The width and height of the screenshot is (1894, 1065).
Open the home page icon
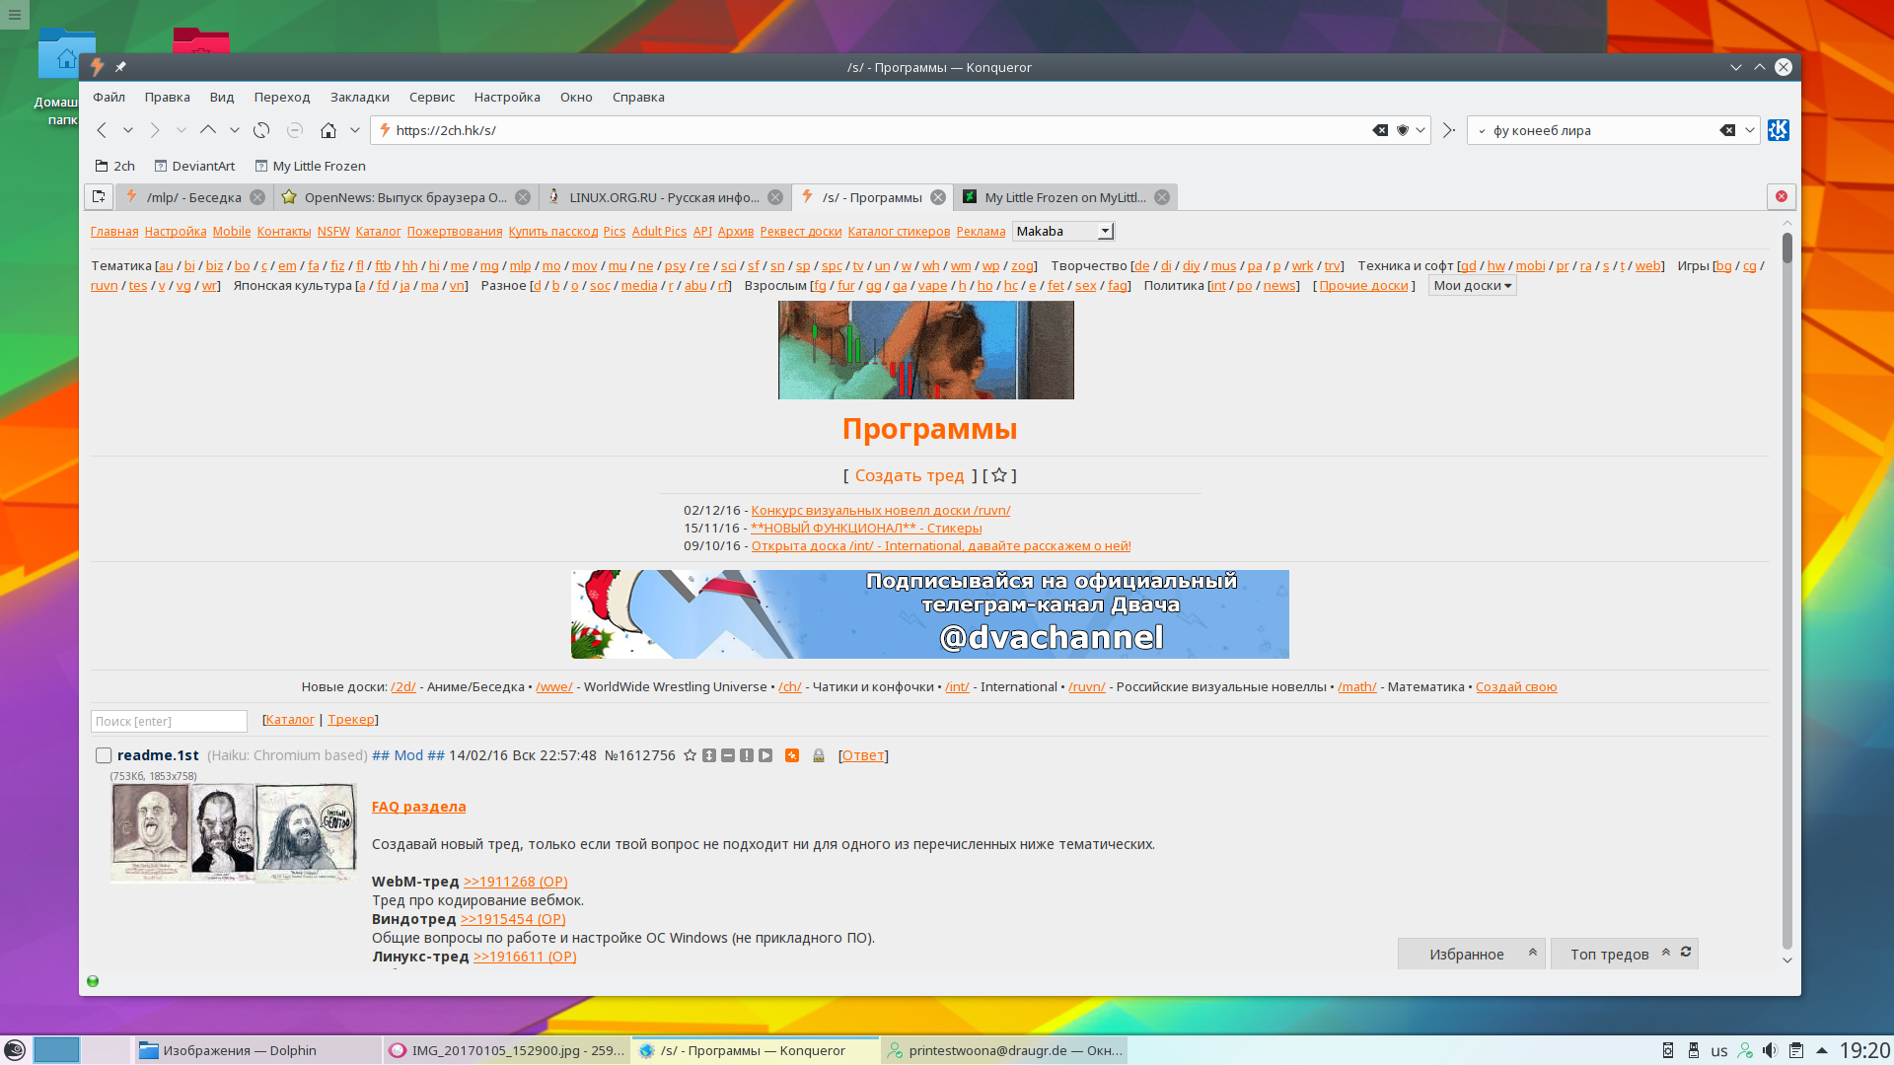click(328, 130)
